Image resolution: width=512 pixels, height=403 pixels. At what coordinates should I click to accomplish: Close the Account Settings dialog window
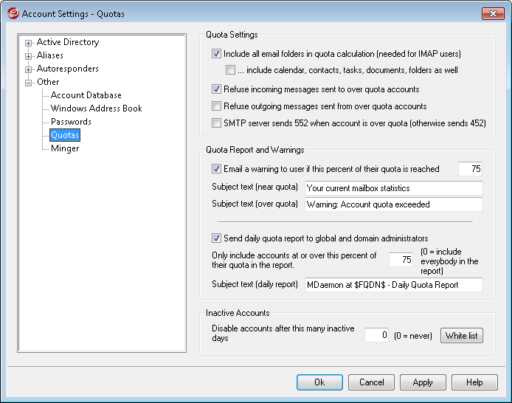(492, 13)
